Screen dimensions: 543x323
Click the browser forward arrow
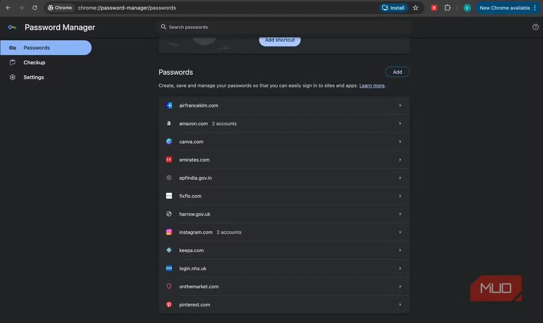tap(21, 8)
